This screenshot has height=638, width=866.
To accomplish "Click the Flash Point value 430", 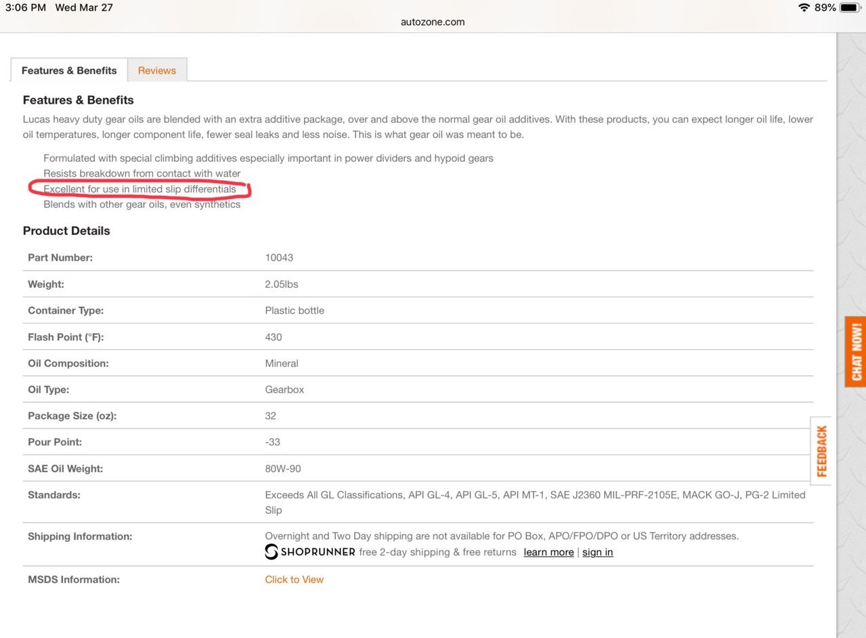I will click(x=274, y=337).
